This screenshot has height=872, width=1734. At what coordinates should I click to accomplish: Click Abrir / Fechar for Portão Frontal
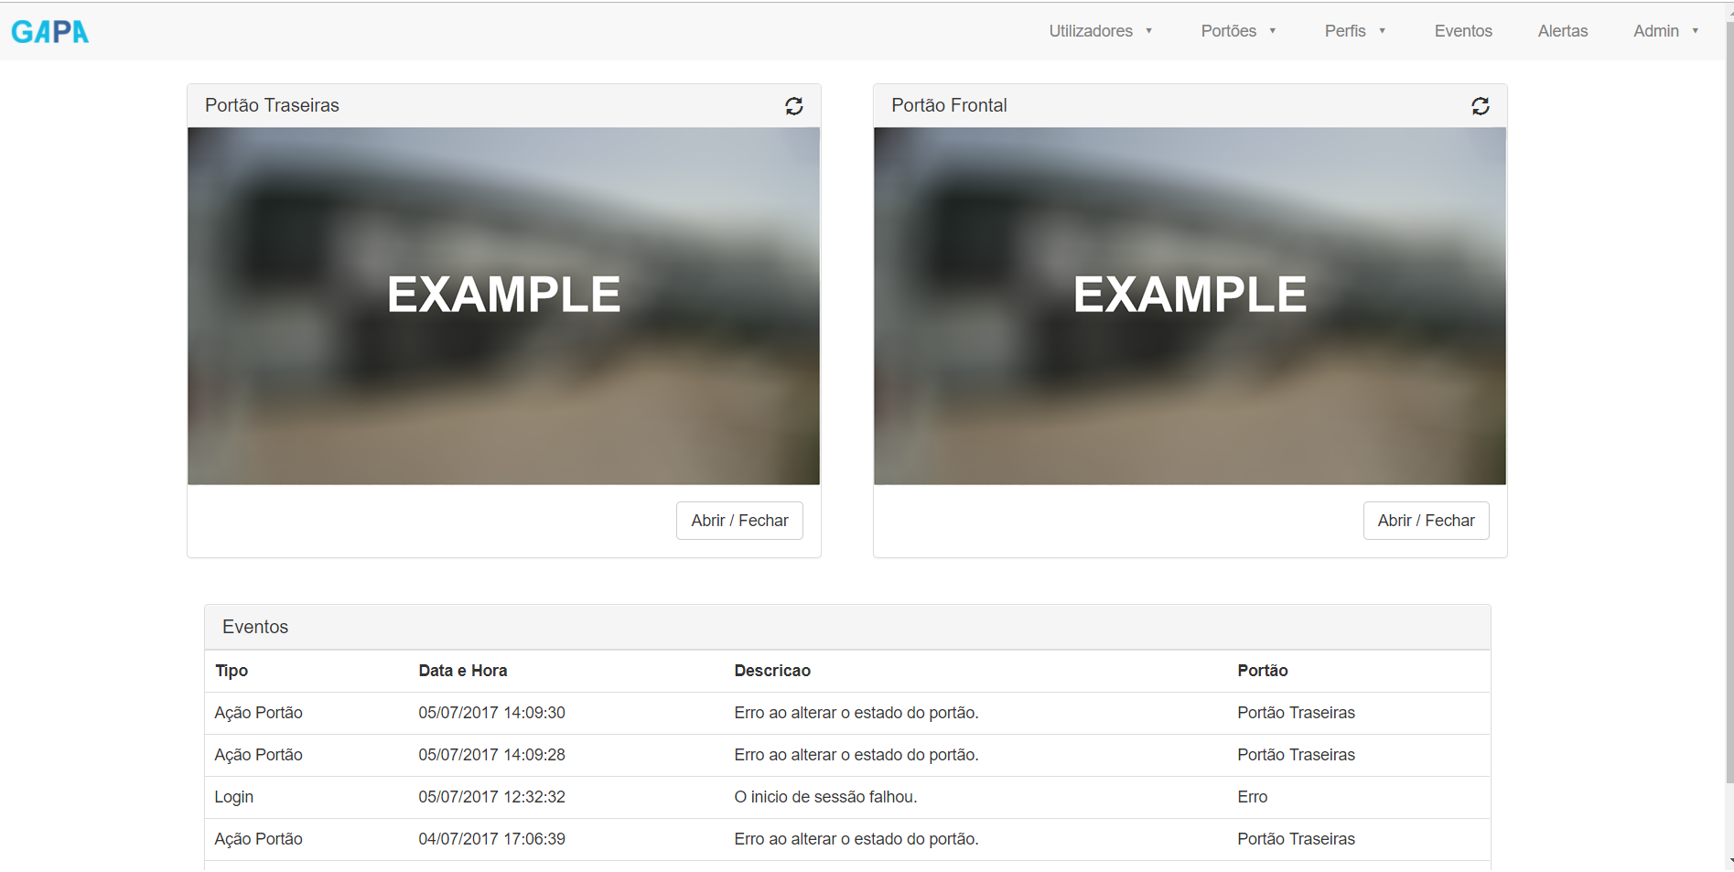pyautogui.click(x=1426, y=521)
